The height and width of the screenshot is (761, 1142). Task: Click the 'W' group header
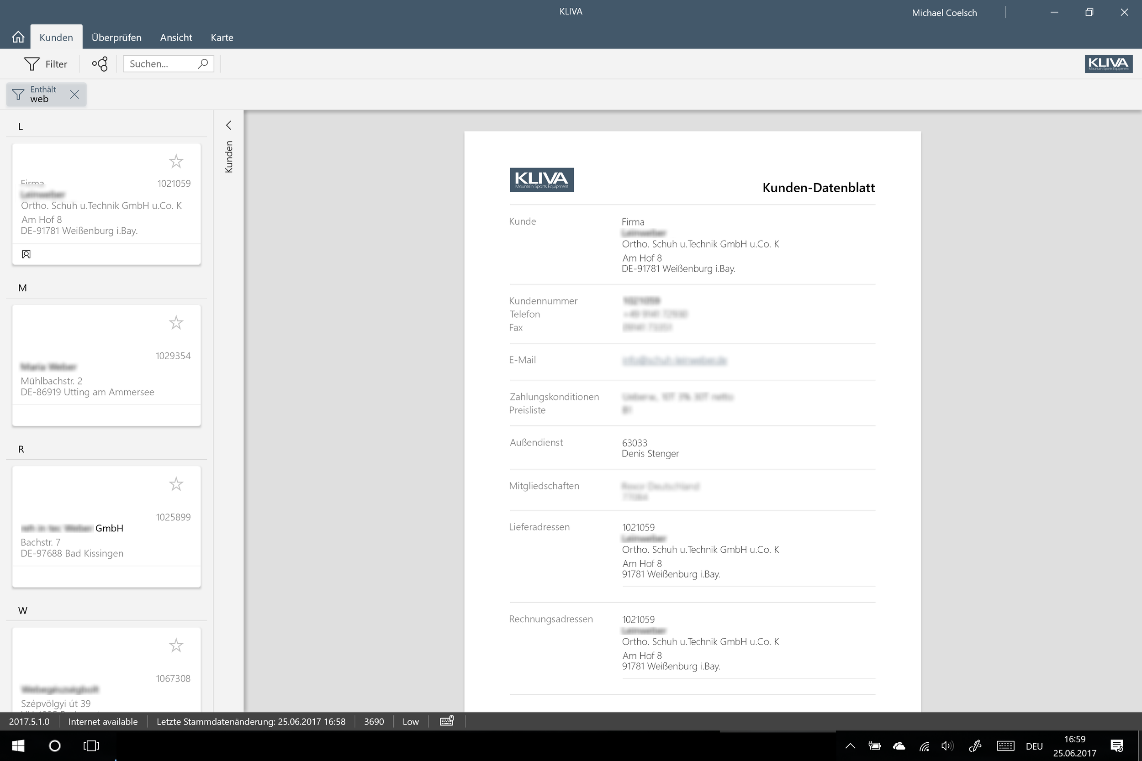23,610
